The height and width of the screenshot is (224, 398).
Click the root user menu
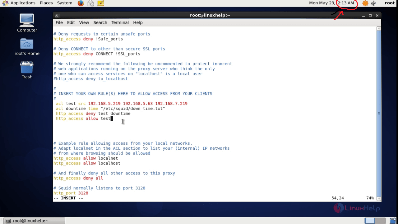point(390,3)
